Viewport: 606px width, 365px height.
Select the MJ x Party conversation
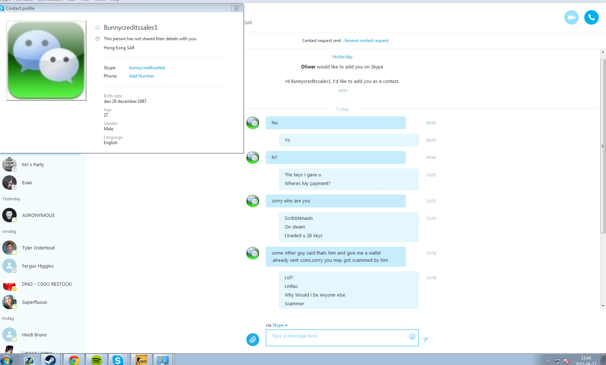[42, 164]
